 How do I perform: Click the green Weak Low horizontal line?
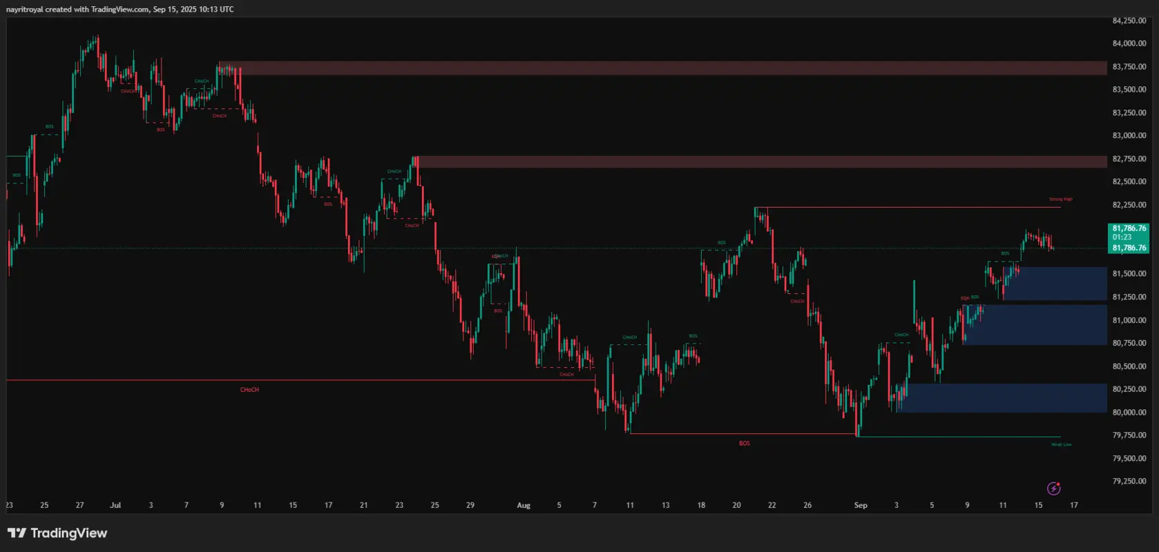[x=959, y=437]
